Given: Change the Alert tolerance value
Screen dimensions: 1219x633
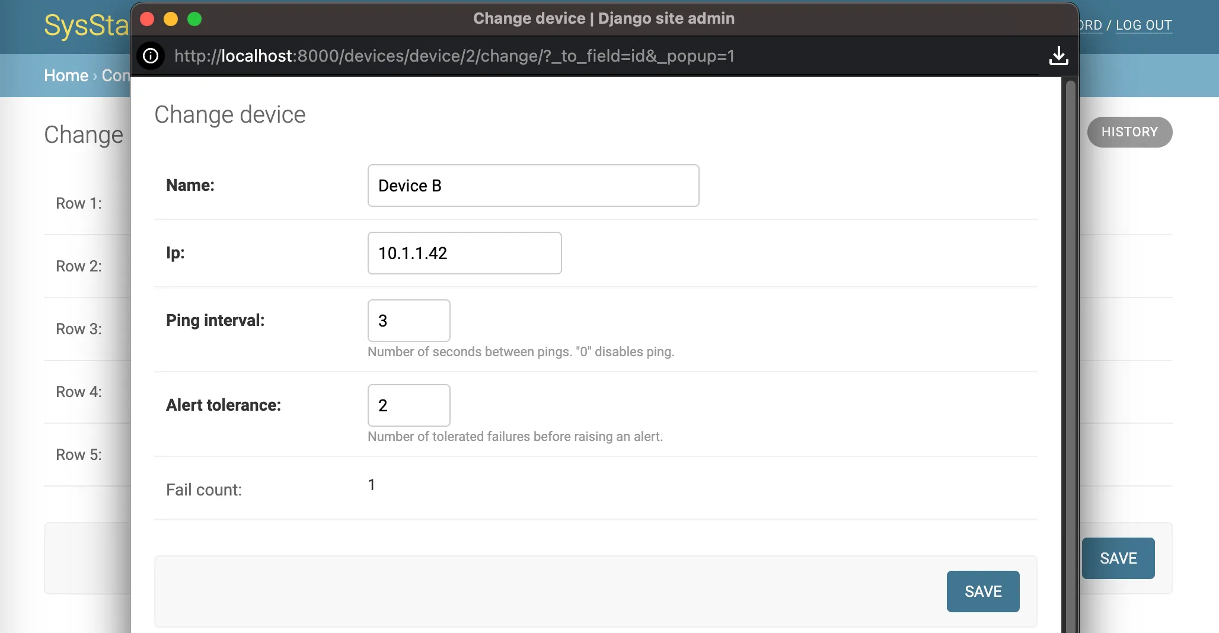Looking at the screenshot, I should click(409, 405).
